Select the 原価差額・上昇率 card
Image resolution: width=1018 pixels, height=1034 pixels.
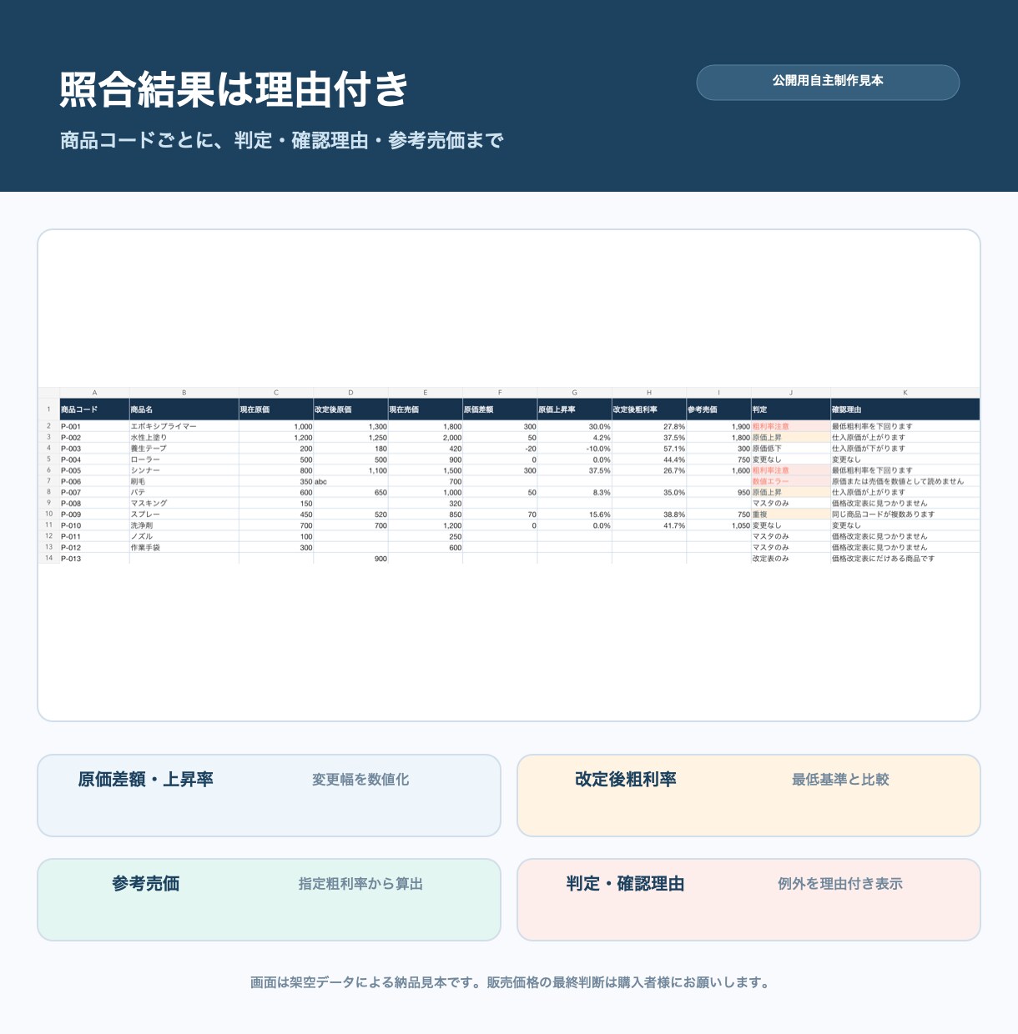coord(269,796)
